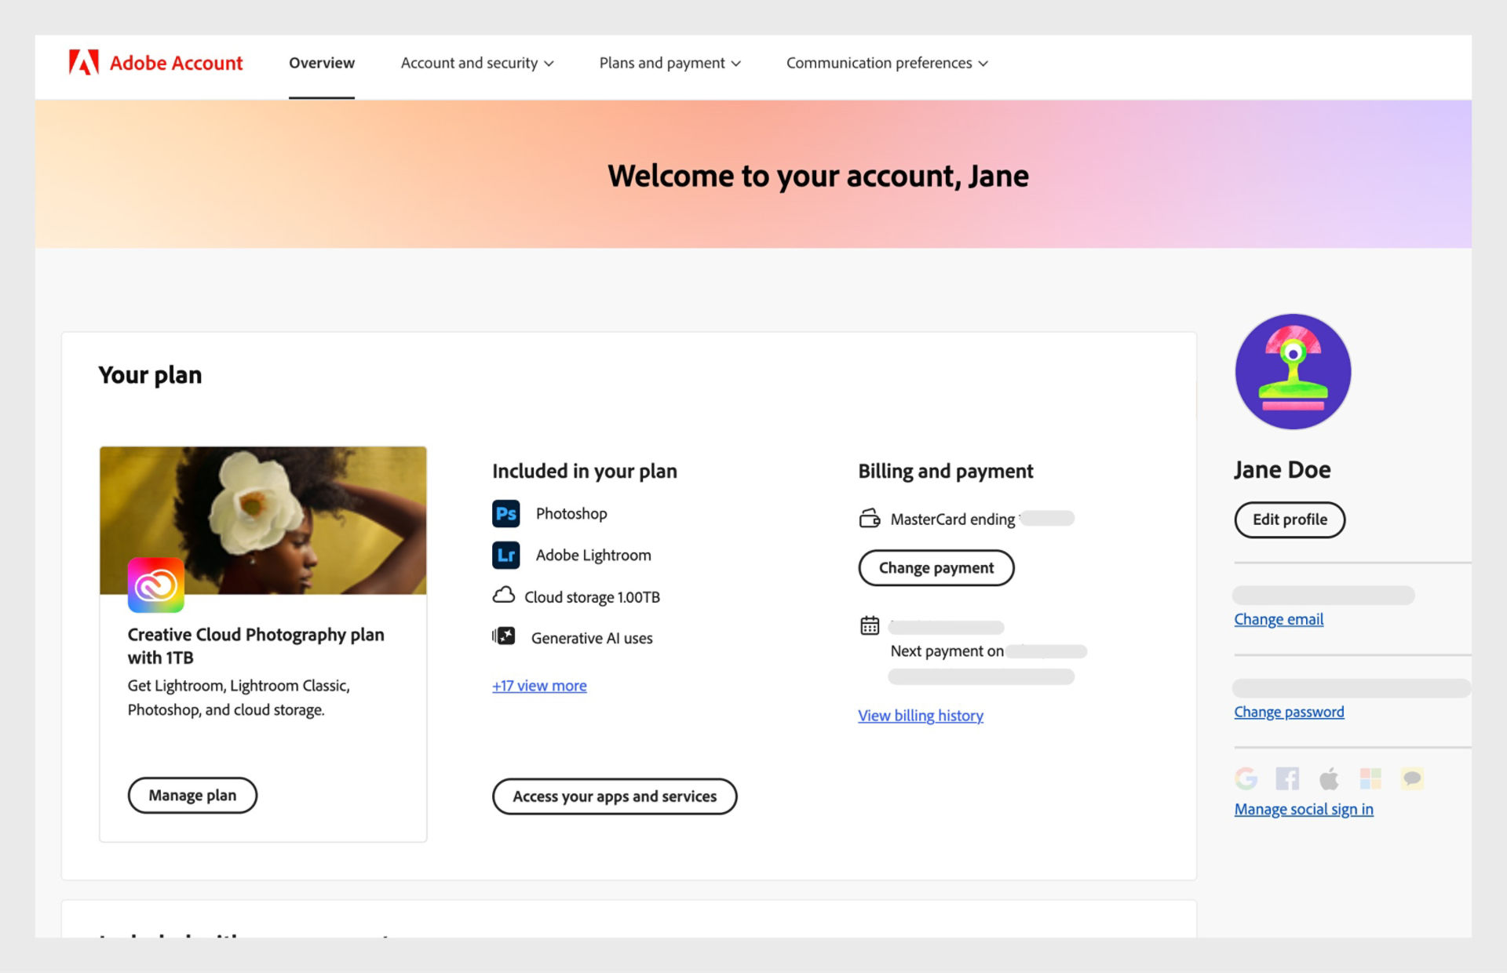Screen dimensions: 1507x973
Task: Expand the Account and security menu
Action: [x=477, y=63]
